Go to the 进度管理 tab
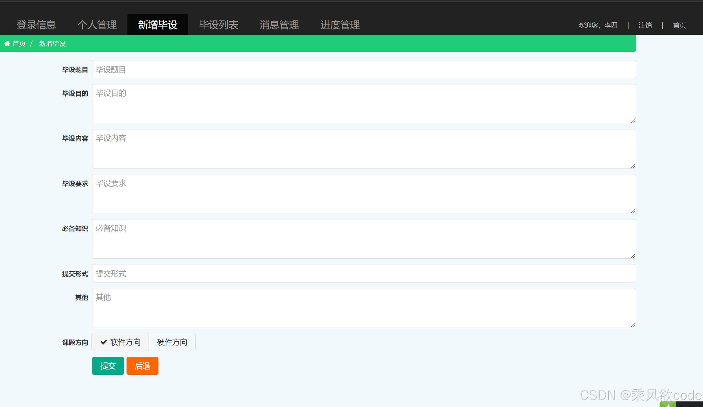This screenshot has height=407, width=703. (x=340, y=25)
